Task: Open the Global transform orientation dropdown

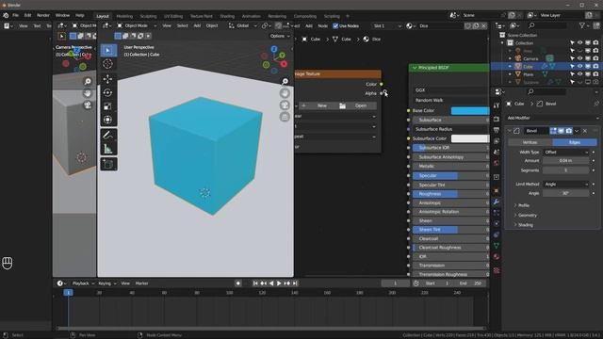Action: click(x=243, y=25)
